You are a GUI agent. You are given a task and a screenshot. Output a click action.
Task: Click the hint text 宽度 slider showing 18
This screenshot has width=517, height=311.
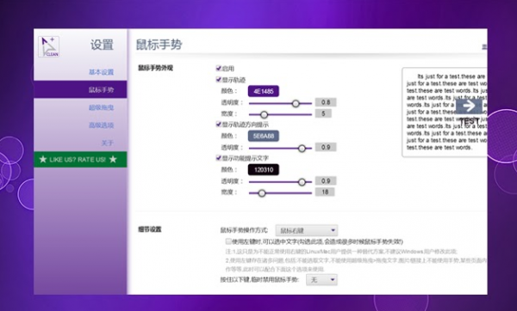(x=280, y=193)
